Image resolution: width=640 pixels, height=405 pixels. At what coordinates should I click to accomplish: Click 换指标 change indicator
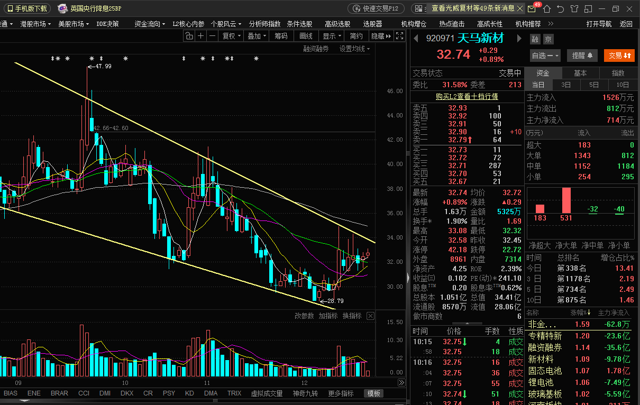[x=352, y=316]
